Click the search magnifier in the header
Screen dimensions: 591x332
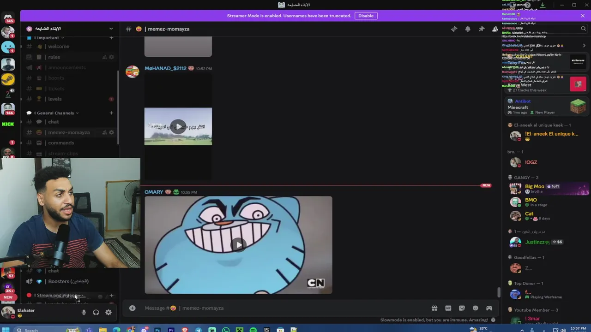click(x=584, y=29)
